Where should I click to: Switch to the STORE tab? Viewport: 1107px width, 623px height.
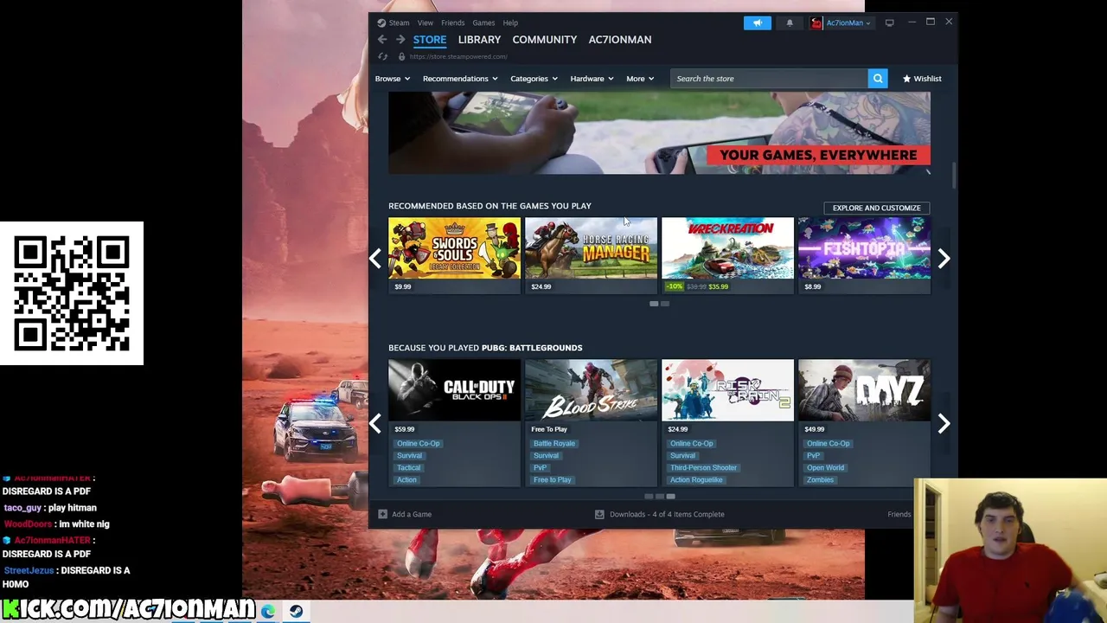coord(430,40)
